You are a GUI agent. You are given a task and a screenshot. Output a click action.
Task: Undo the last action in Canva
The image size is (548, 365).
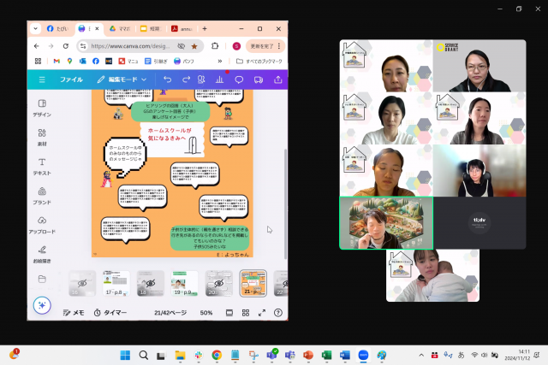168,79
